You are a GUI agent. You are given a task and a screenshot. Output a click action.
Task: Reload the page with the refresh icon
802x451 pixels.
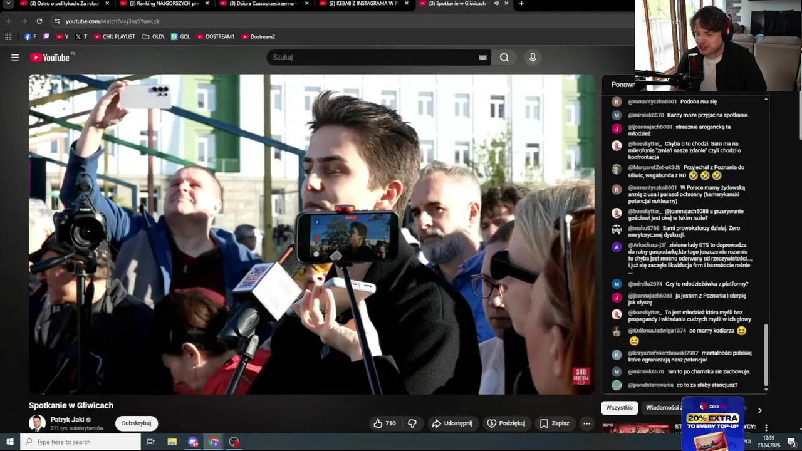pos(39,21)
